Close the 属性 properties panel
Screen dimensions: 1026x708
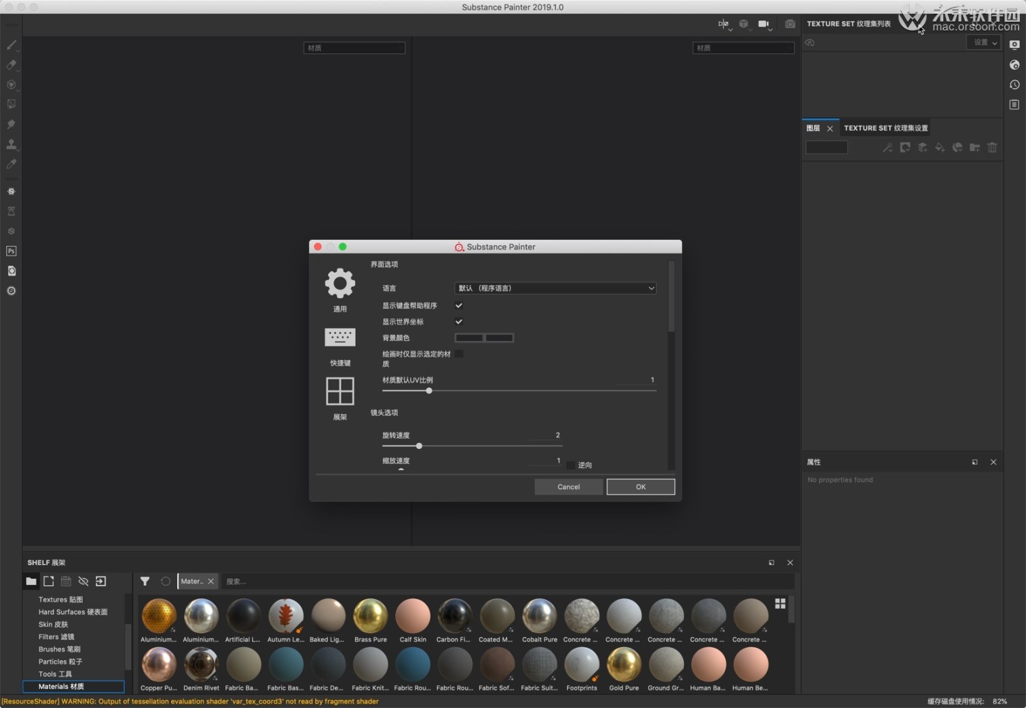(x=993, y=463)
